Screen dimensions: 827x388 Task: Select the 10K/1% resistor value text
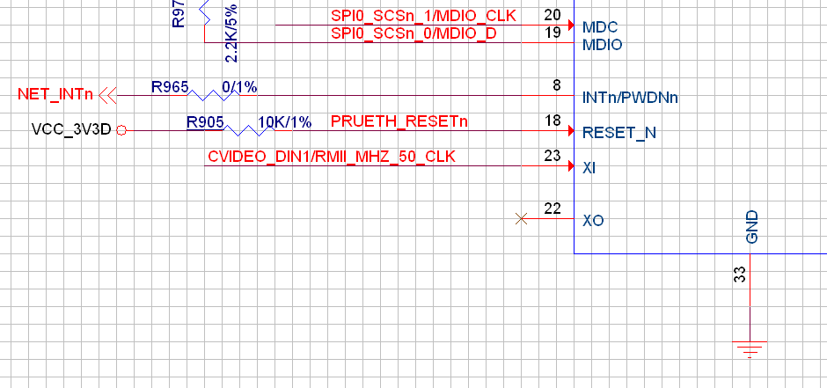[x=284, y=122]
